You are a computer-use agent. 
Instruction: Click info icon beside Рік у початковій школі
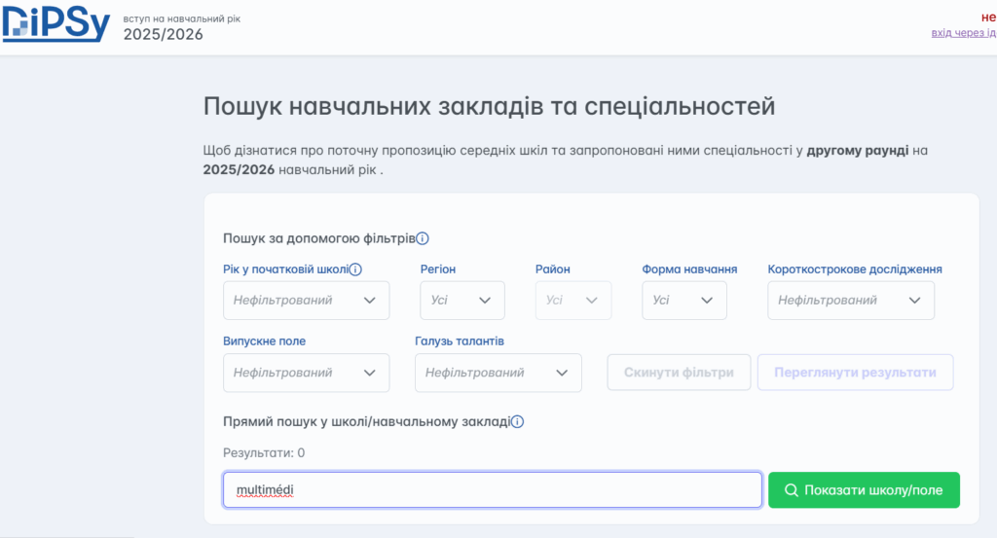pyautogui.click(x=355, y=269)
